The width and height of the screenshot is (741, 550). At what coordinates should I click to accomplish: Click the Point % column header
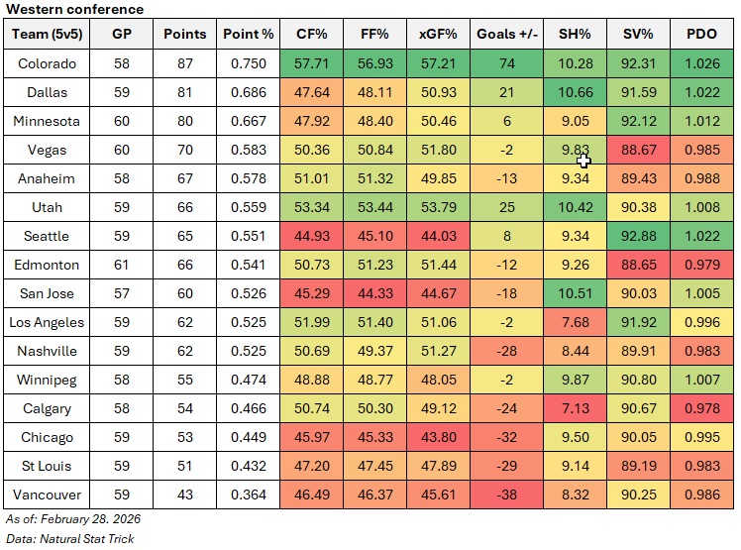pyautogui.click(x=247, y=34)
